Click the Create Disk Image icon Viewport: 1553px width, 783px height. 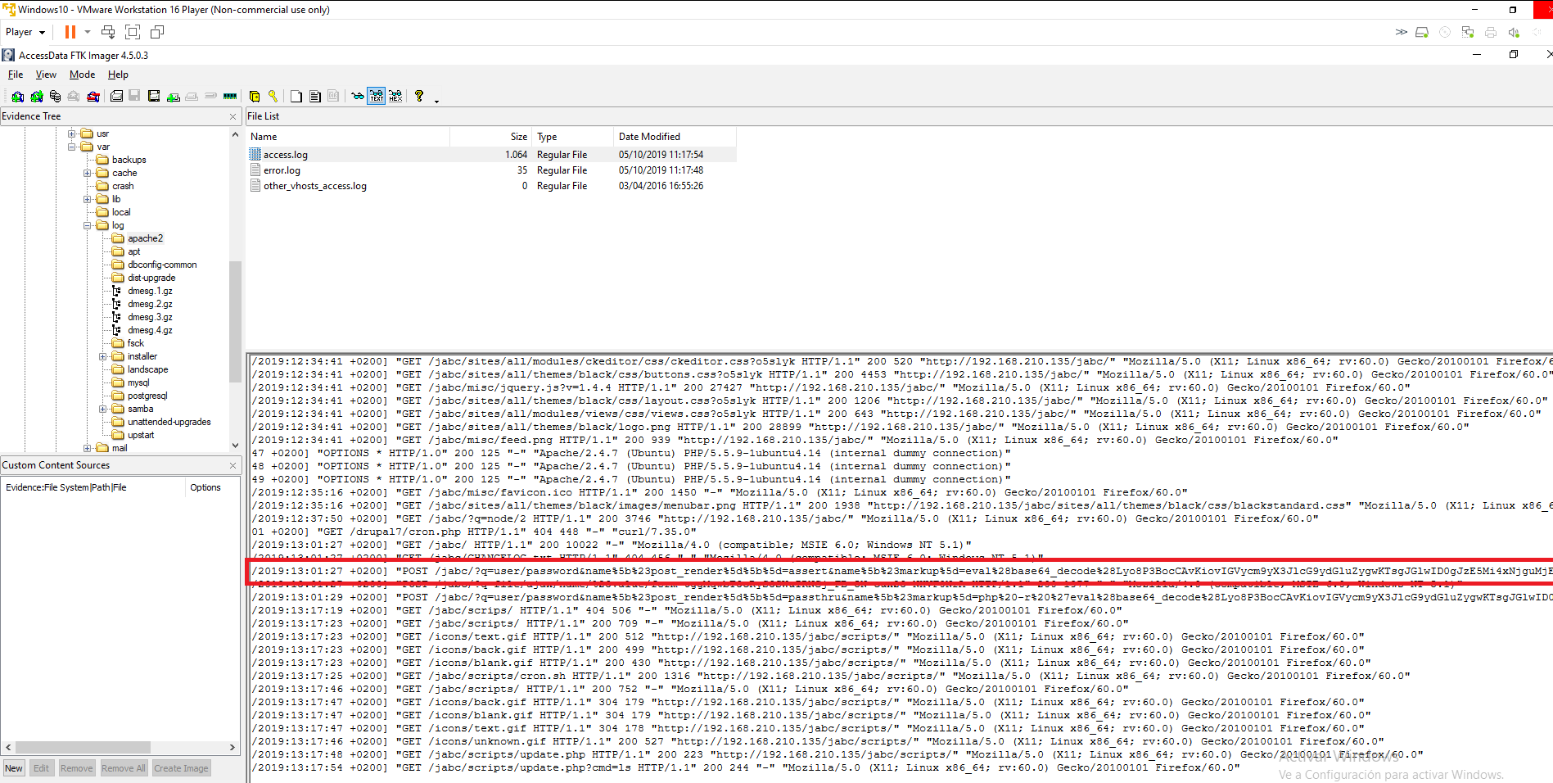117,97
